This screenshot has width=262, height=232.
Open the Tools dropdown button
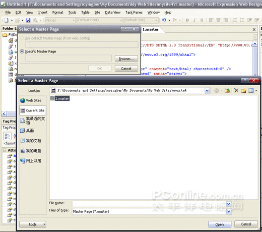33,224
